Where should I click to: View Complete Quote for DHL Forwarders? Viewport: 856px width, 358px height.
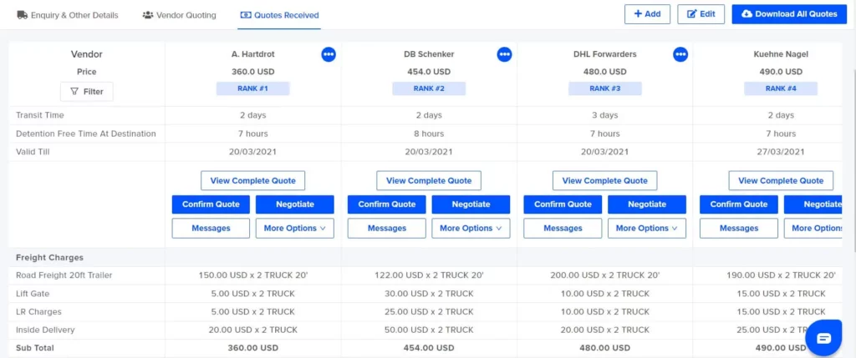pos(605,180)
